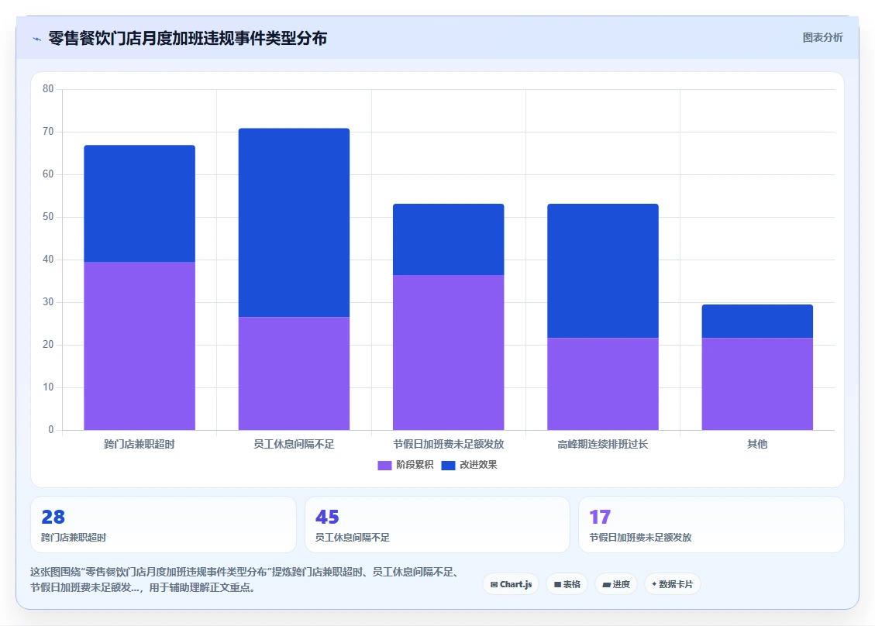Screen dimensions: 875x626
Task: Click the y-axis value 70
Action: (x=48, y=132)
